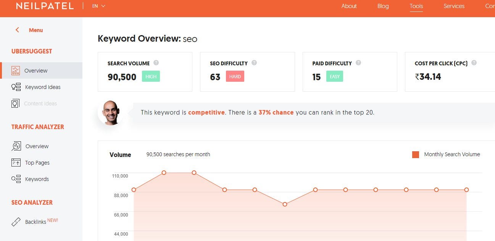Click the 'competitive' highlighted word
Screen dimensions: 495x241
(206, 113)
